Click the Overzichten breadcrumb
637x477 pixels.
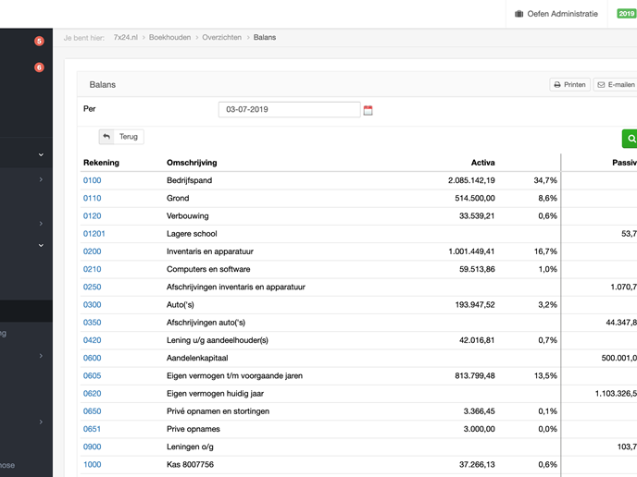click(221, 38)
